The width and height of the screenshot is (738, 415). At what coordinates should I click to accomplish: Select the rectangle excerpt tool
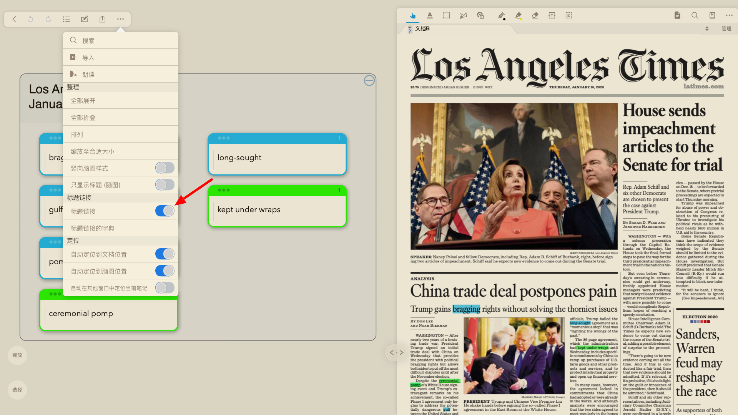446,15
